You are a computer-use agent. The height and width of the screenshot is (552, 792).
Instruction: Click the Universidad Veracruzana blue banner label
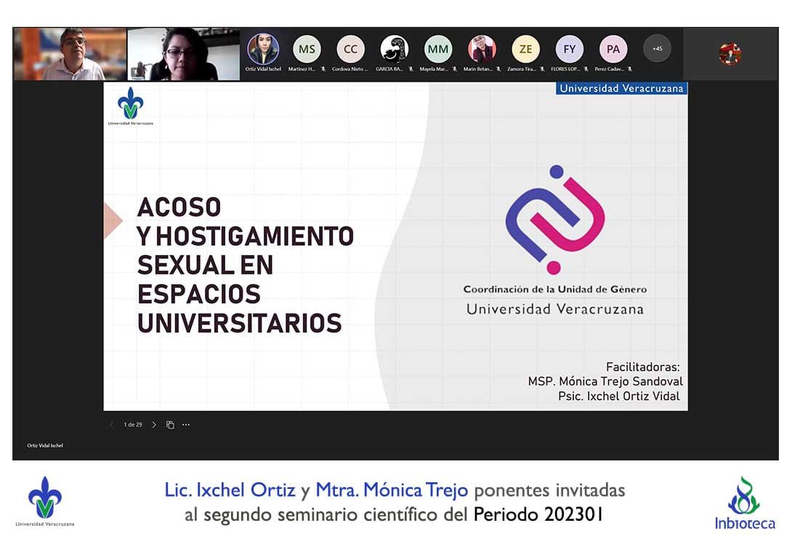(x=621, y=89)
